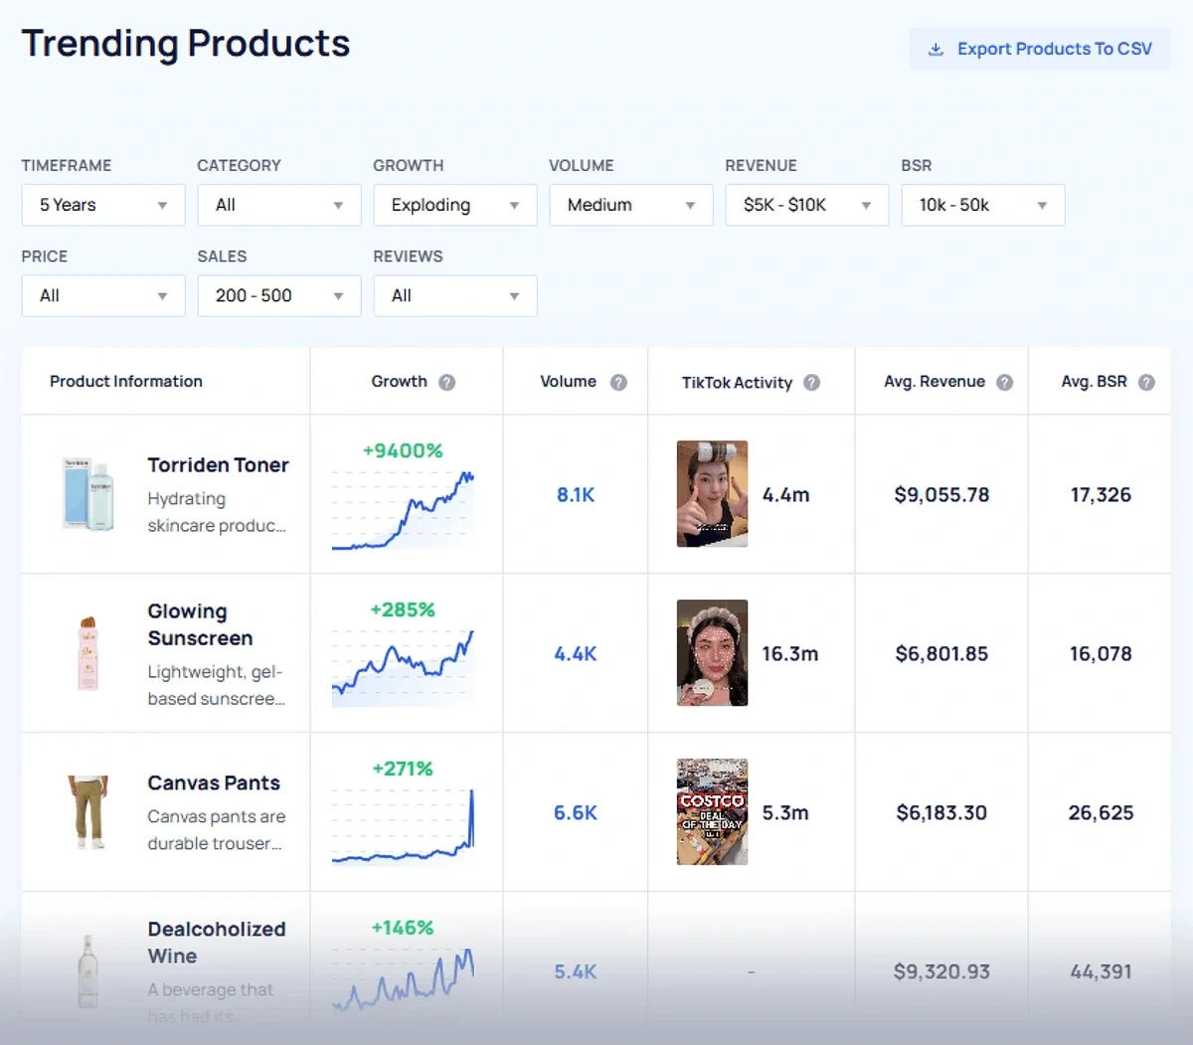
Task: Open the Growth filter set to Exploding
Action: [454, 205]
